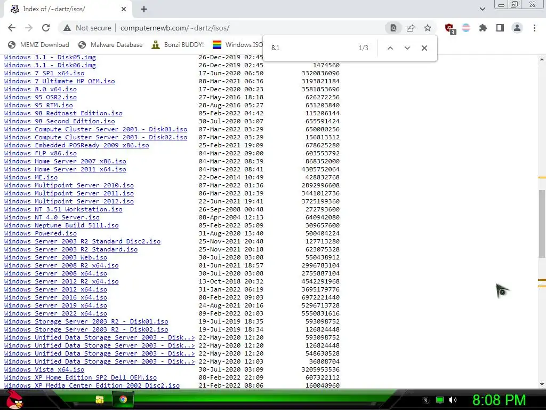This screenshot has height=410, width=546.
Task: Jump to next find result
Action: 407,48
